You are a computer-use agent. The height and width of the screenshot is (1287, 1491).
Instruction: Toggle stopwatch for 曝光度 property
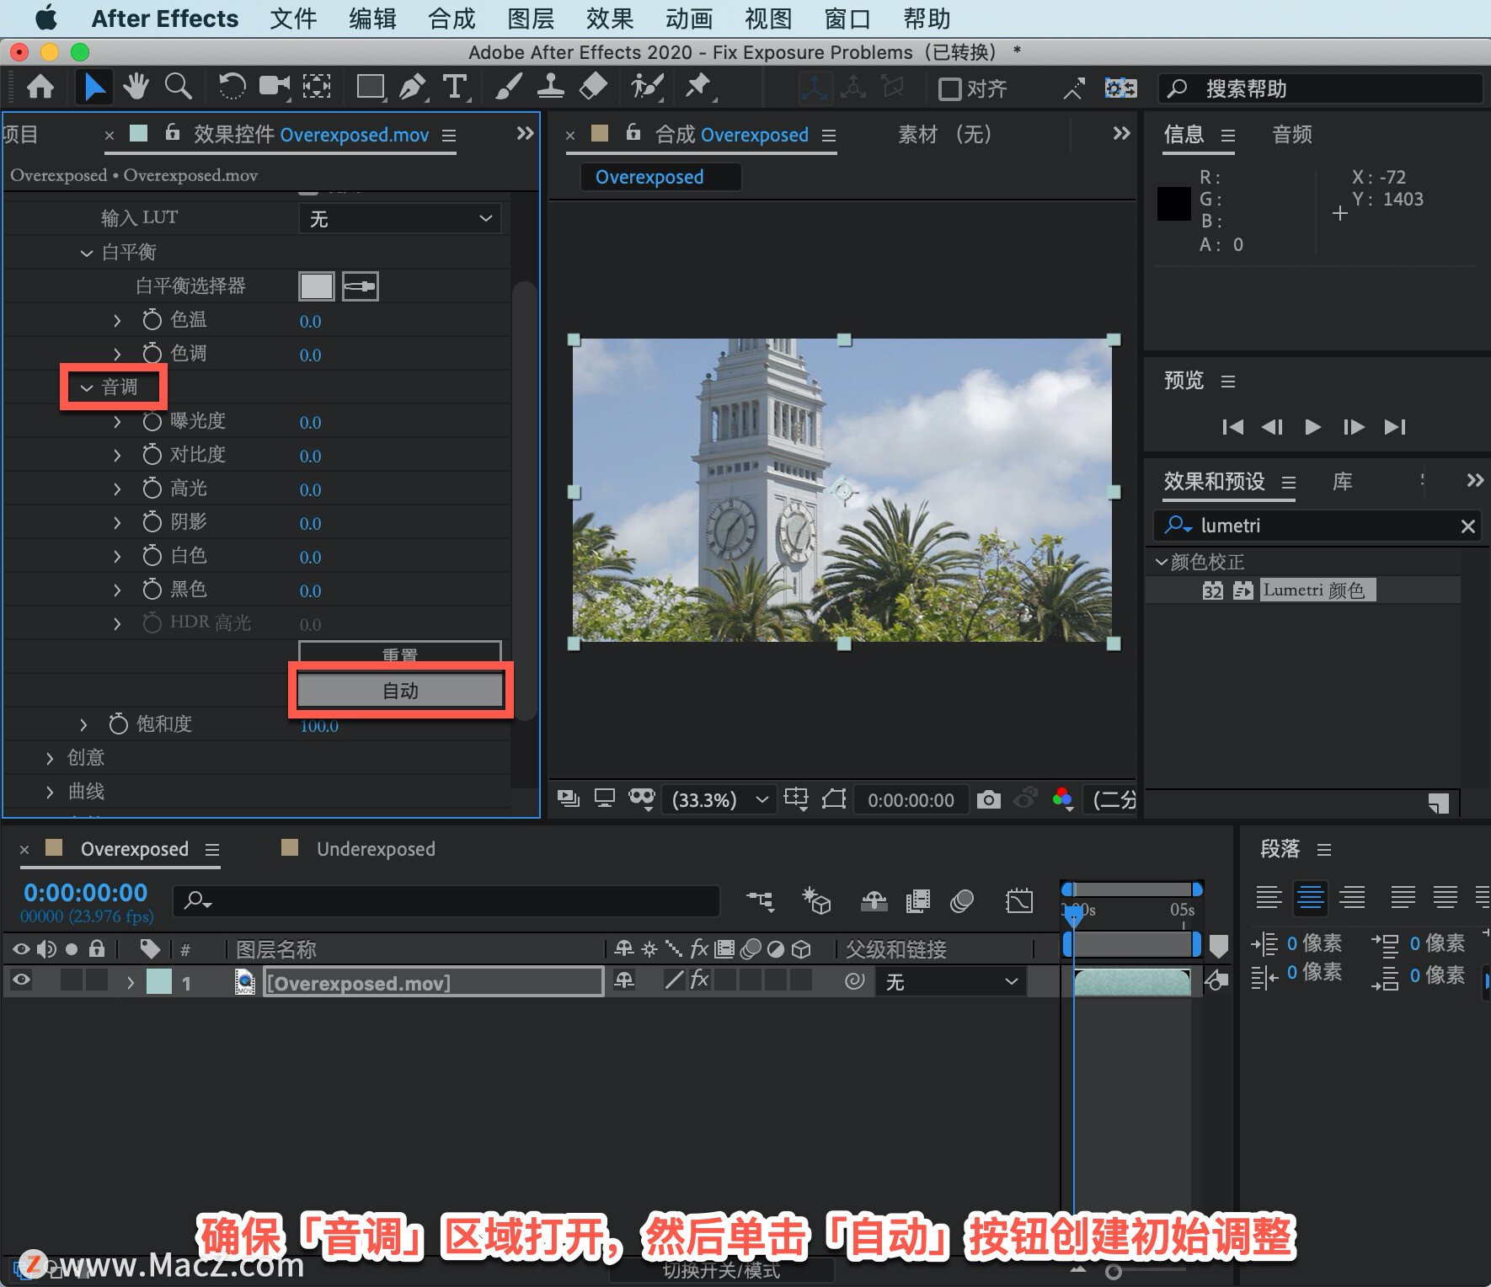click(x=152, y=421)
